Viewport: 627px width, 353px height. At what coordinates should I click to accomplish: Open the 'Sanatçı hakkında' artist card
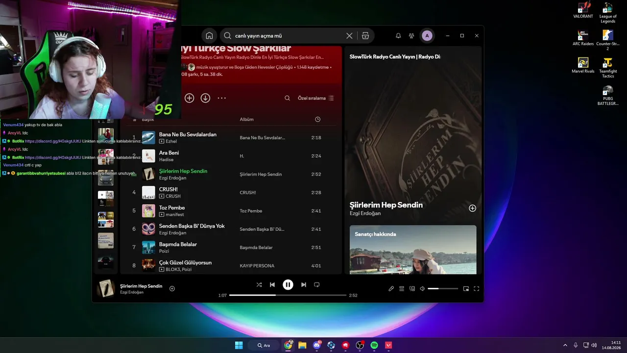(413, 250)
